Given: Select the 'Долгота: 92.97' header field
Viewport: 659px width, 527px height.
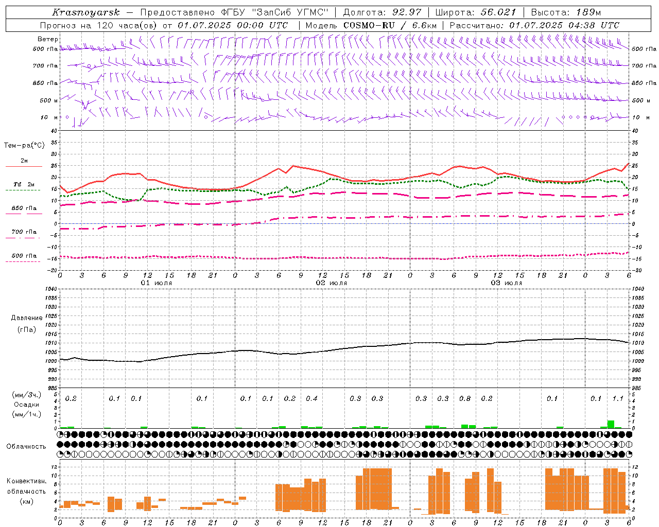Looking at the screenshot, I should coord(382,12).
